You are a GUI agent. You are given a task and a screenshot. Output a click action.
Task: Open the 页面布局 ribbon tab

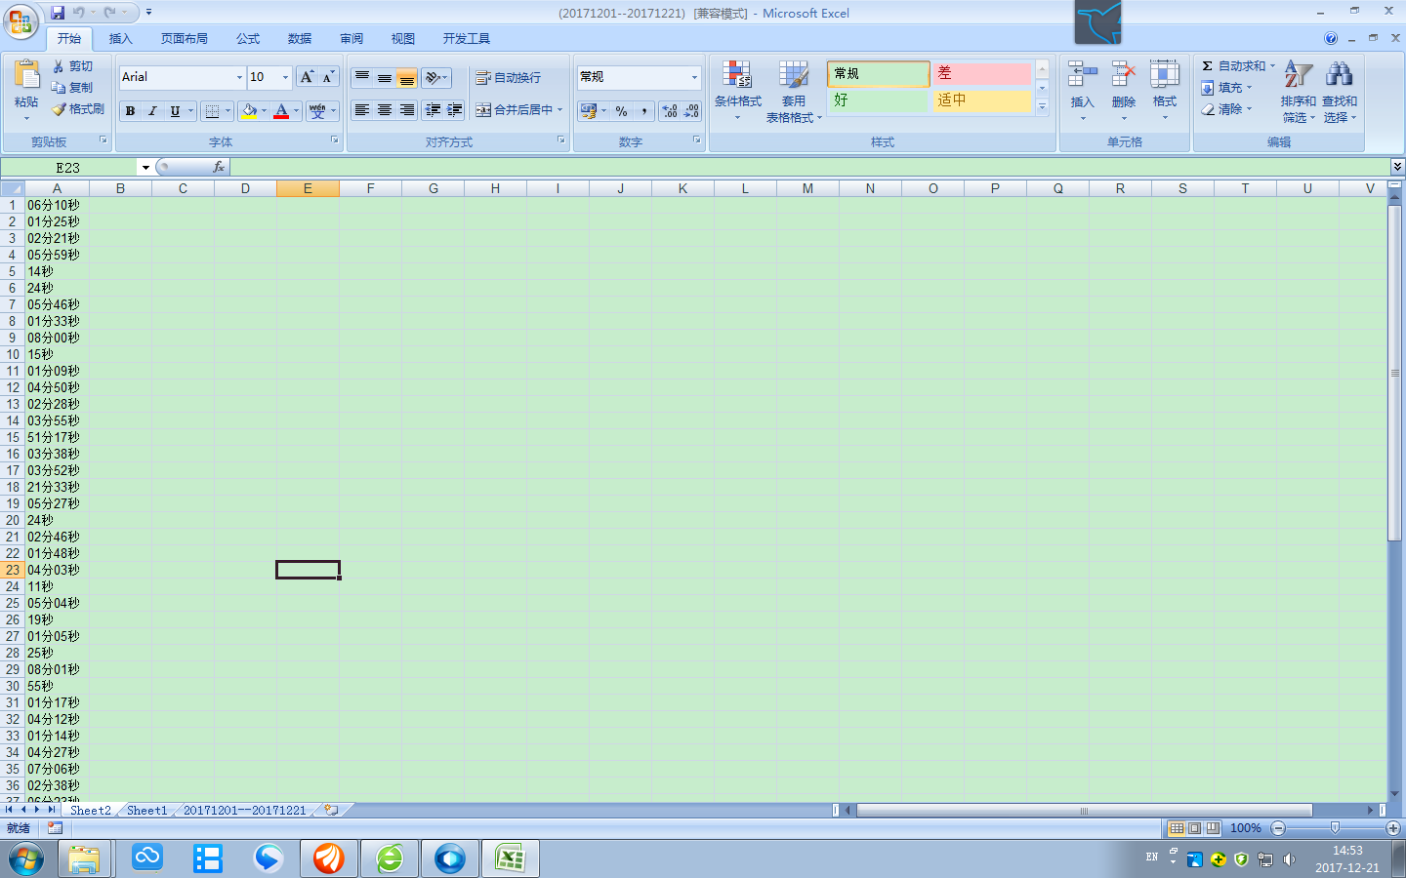click(x=185, y=39)
